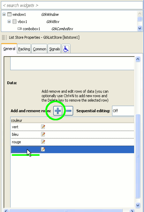Open the Sequential editing combo box

(123, 111)
